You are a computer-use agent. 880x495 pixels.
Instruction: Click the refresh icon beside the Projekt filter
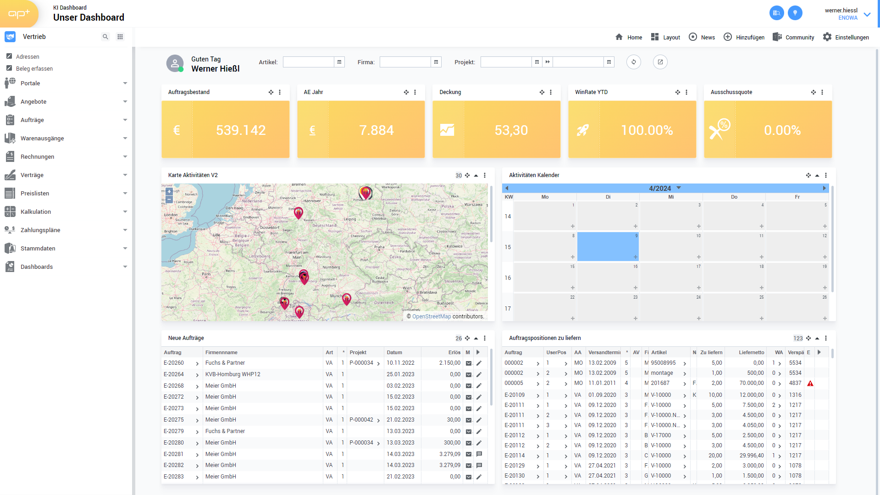coord(633,62)
